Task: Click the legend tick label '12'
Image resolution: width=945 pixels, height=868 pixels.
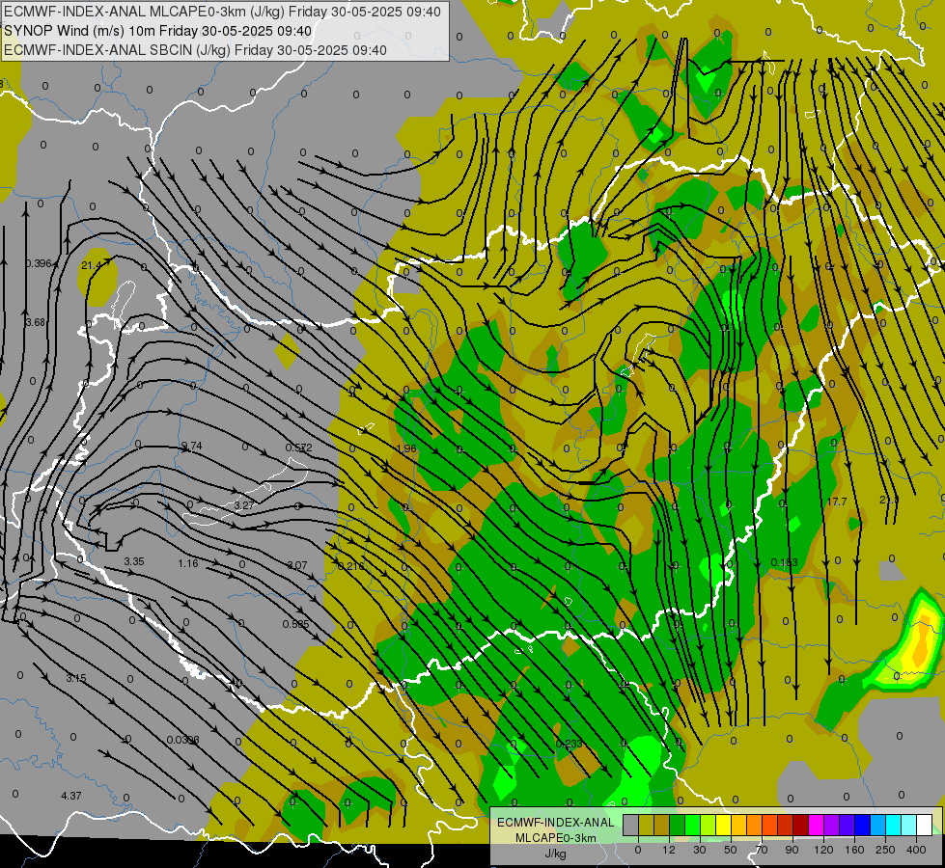Action: pyautogui.click(x=669, y=850)
